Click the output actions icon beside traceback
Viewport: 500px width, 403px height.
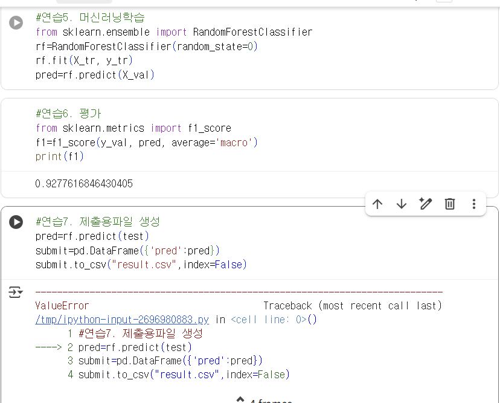tap(15, 293)
